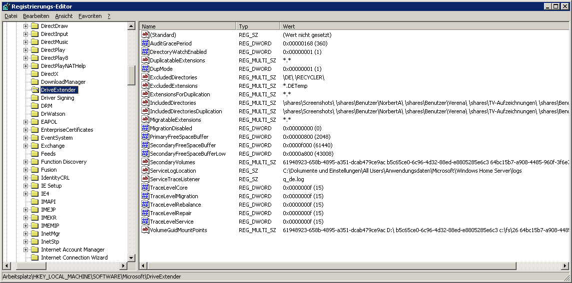
Task: Click tree pane scroll up arrow
Action: tap(131, 26)
